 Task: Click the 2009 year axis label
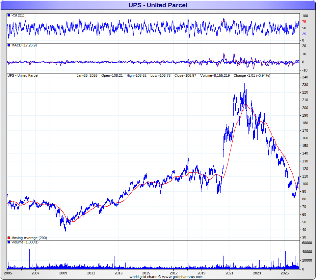coord(63,273)
